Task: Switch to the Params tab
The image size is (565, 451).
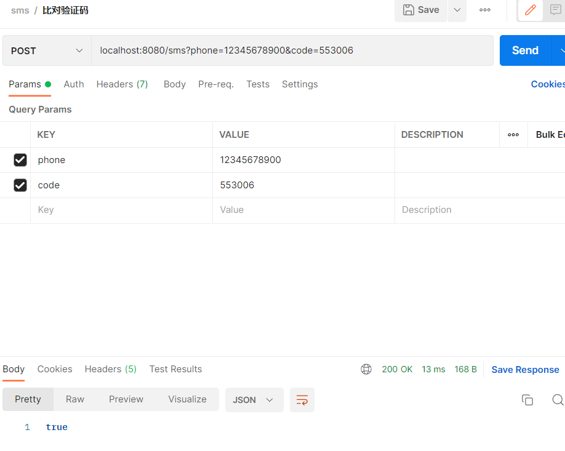Action: 30,84
